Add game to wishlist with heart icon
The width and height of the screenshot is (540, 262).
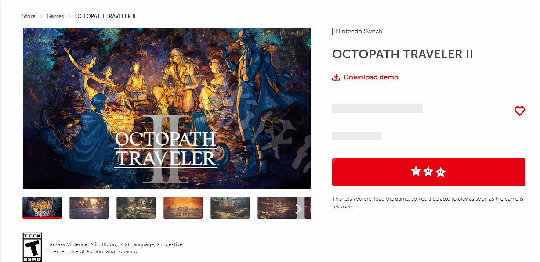click(519, 111)
